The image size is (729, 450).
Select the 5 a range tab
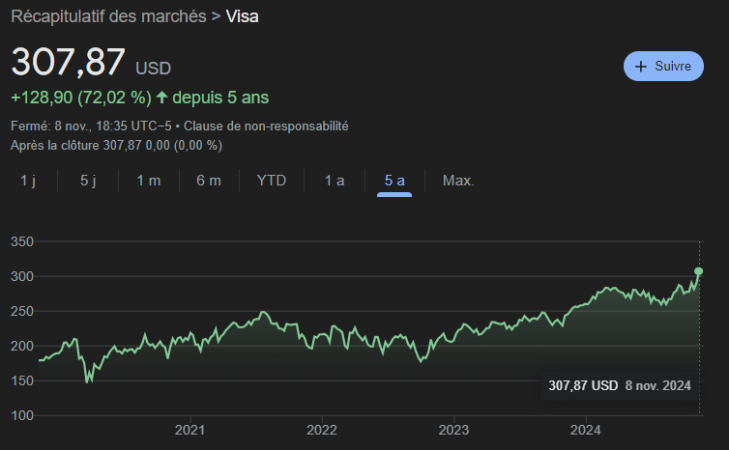(394, 181)
